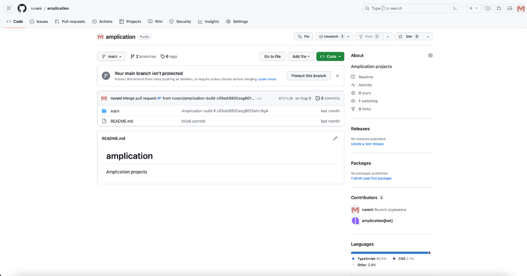Open the Insights tab
Viewport: 527px width, 276px height.
[209, 21]
